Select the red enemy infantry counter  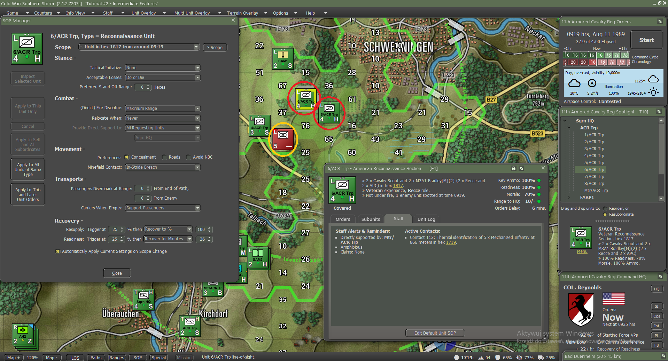coord(283,139)
